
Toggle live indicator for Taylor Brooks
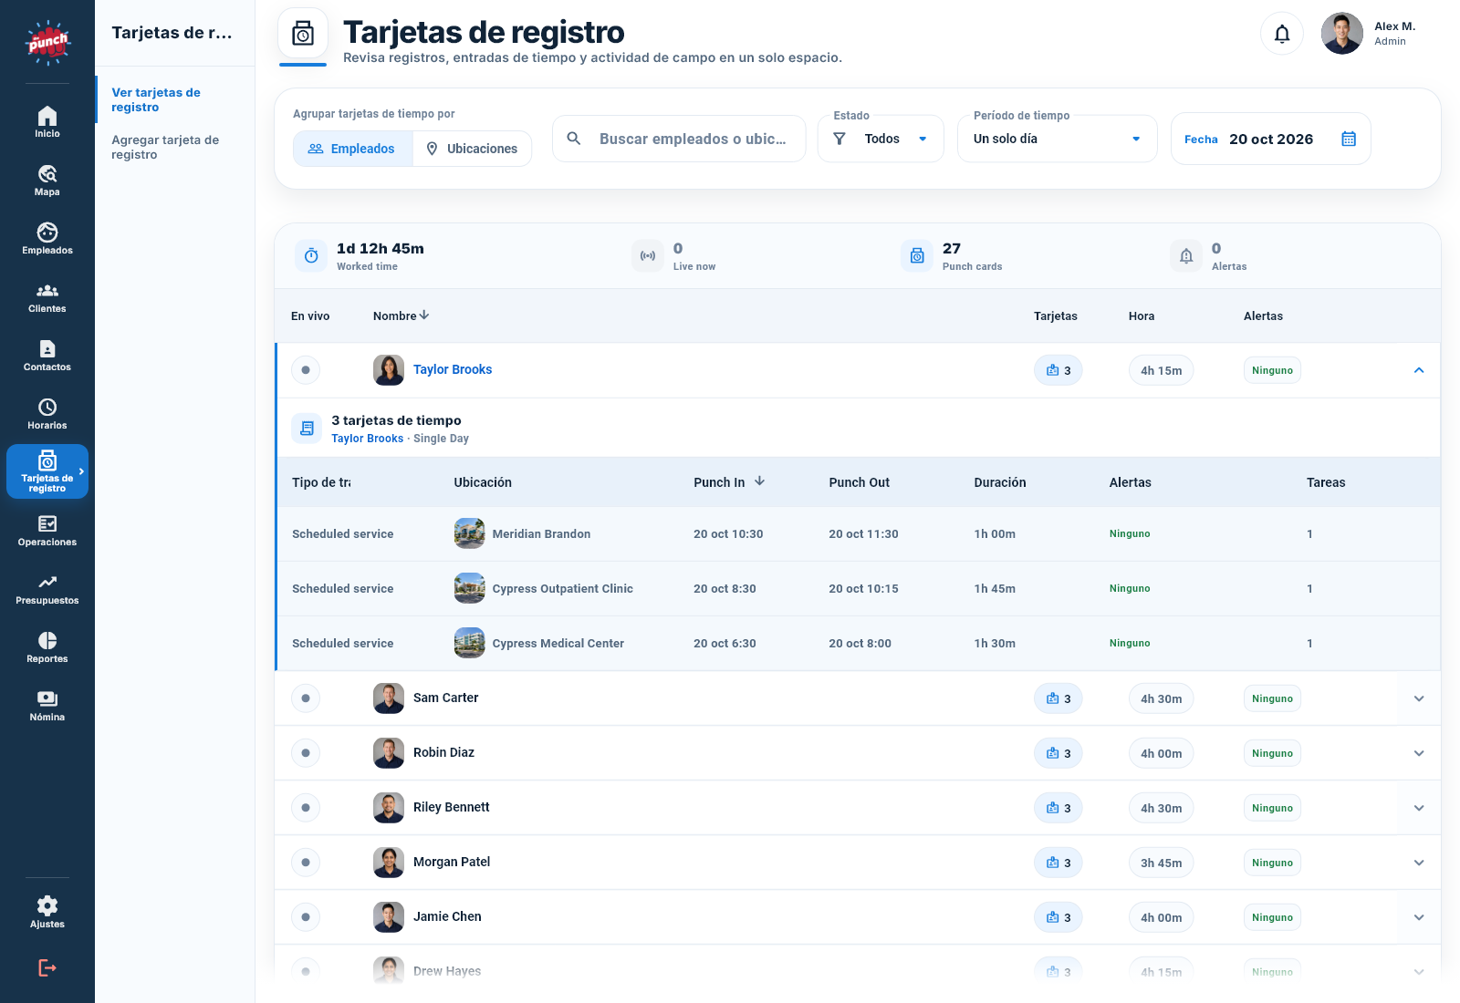pyautogui.click(x=306, y=370)
